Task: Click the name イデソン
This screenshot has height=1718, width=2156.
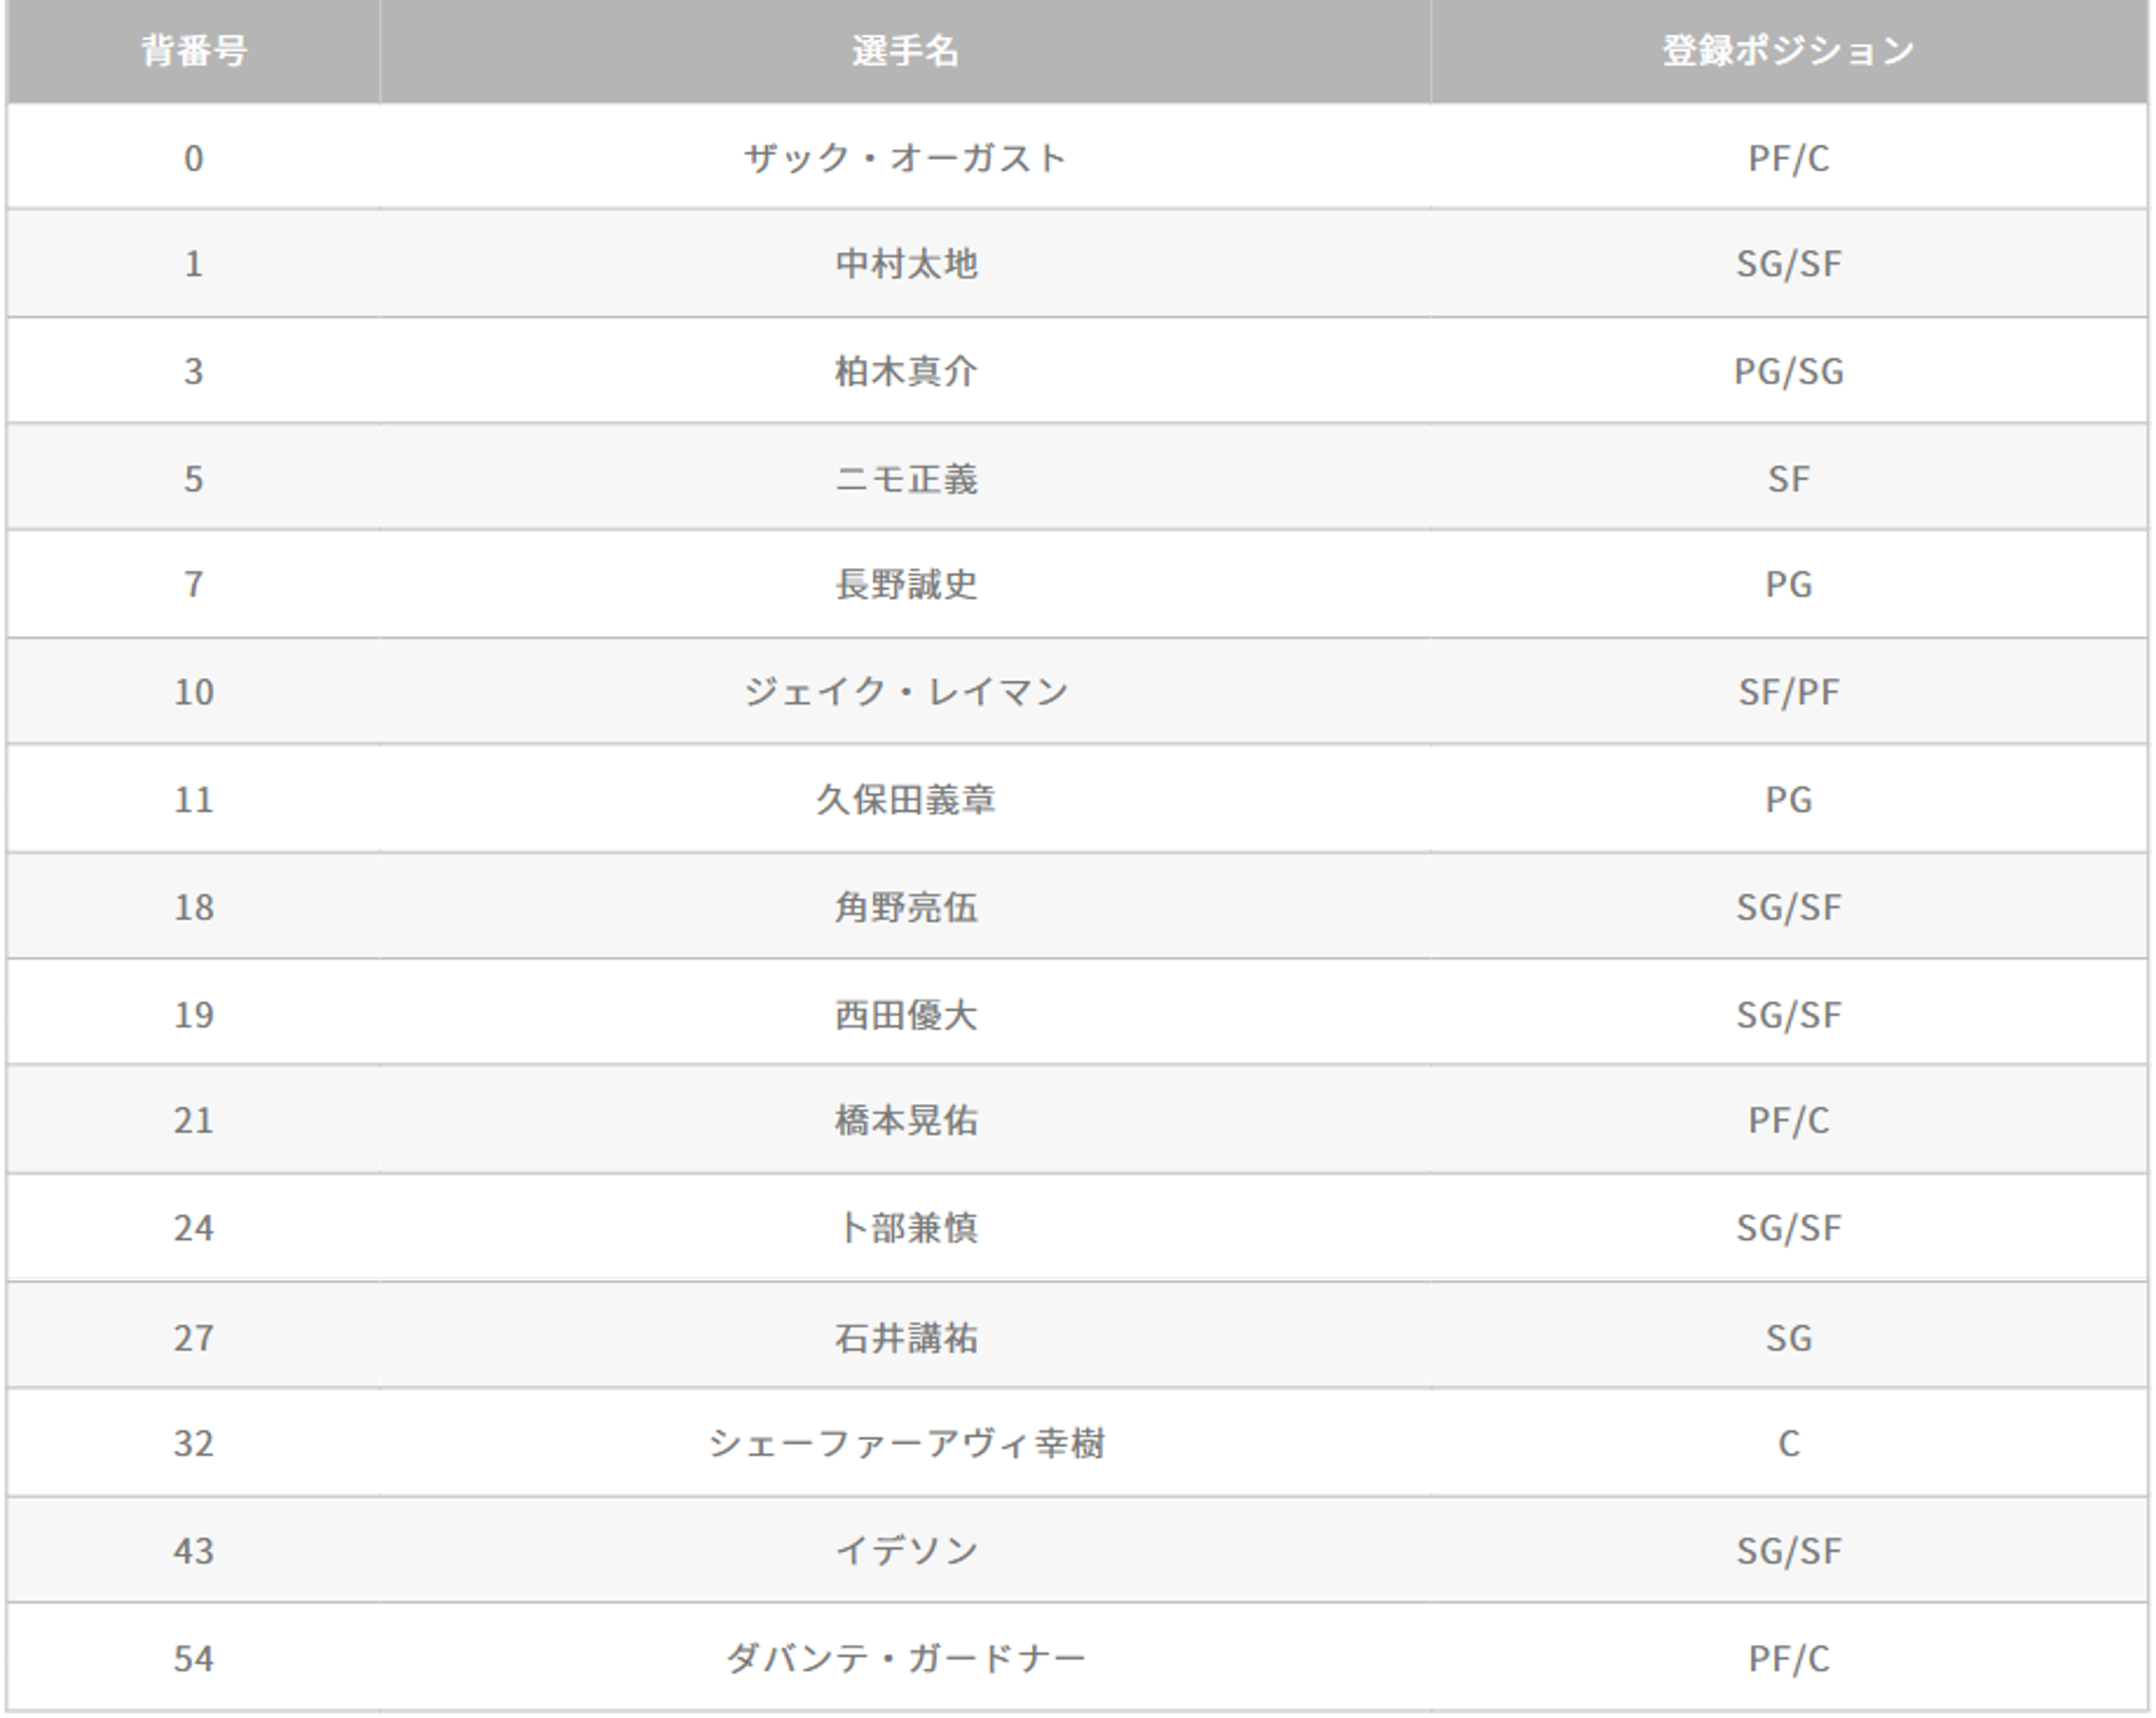Action: pos(905,1551)
